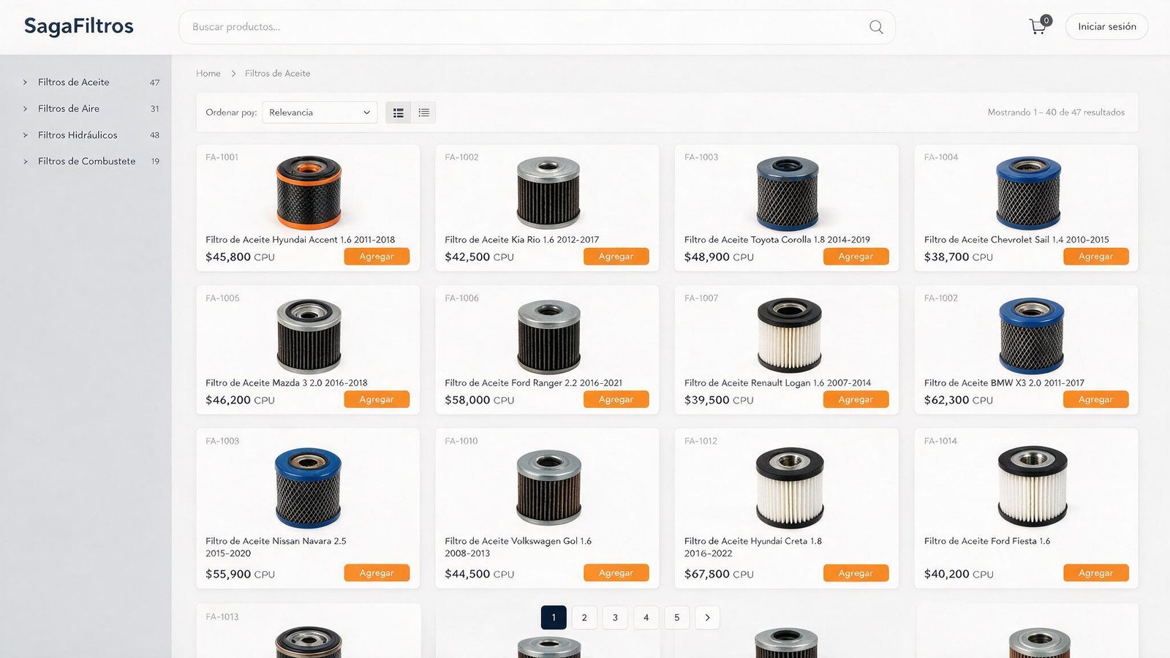This screenshot has height=658, width=1170.
Task: Expand the Filtros de Aceite category chevron
Action: (25, 83)
